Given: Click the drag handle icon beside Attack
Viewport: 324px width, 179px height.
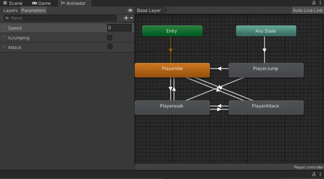Looking at the screenshot, I should coord(3,47).
